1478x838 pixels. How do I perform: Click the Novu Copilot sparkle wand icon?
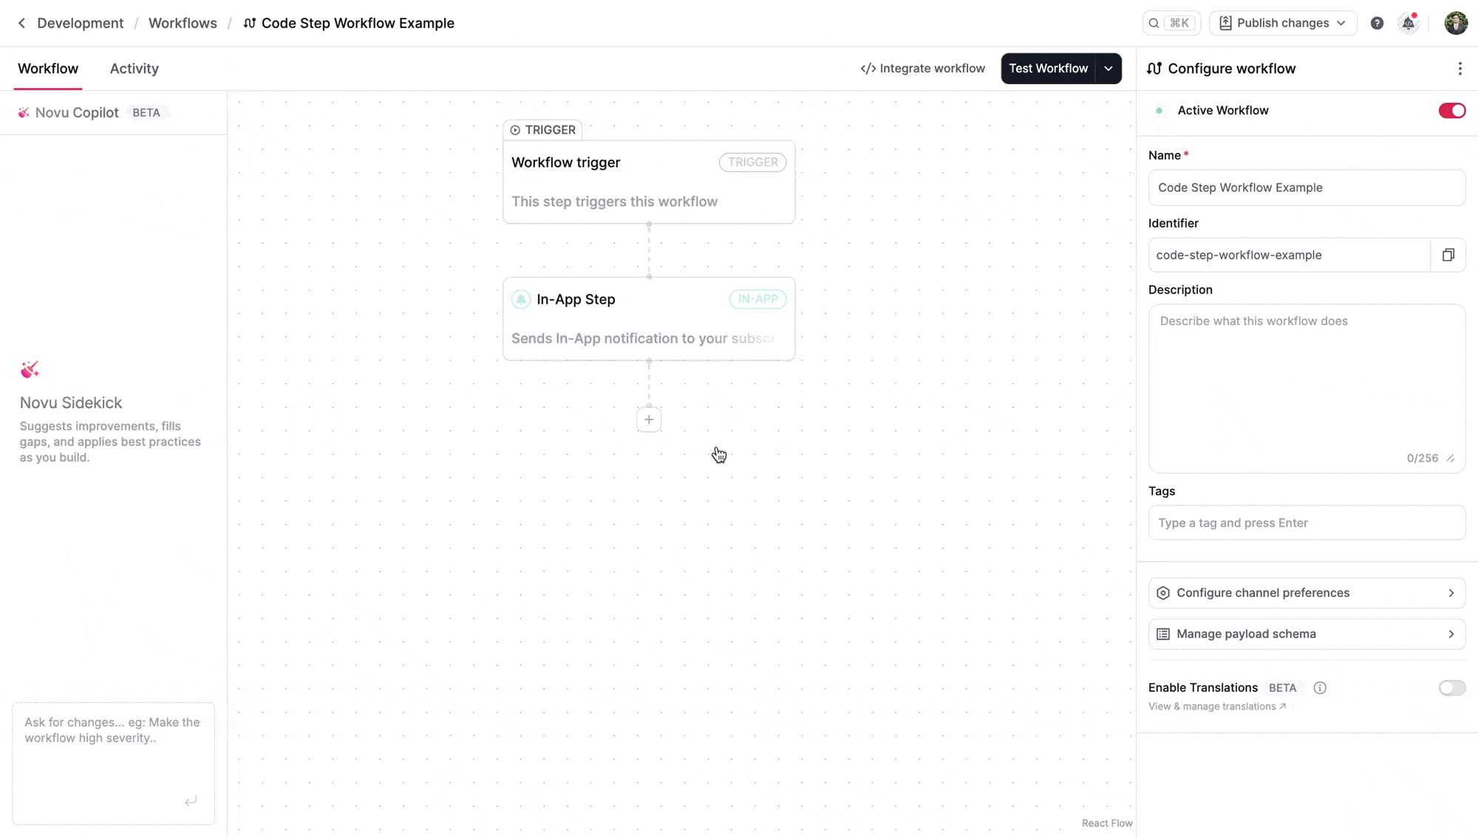click(24, 112)
